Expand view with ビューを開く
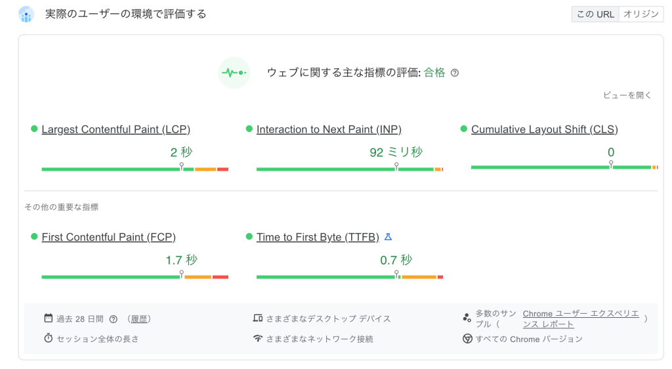The height and width of the screenshot is (369, 672). click(627, 95)
